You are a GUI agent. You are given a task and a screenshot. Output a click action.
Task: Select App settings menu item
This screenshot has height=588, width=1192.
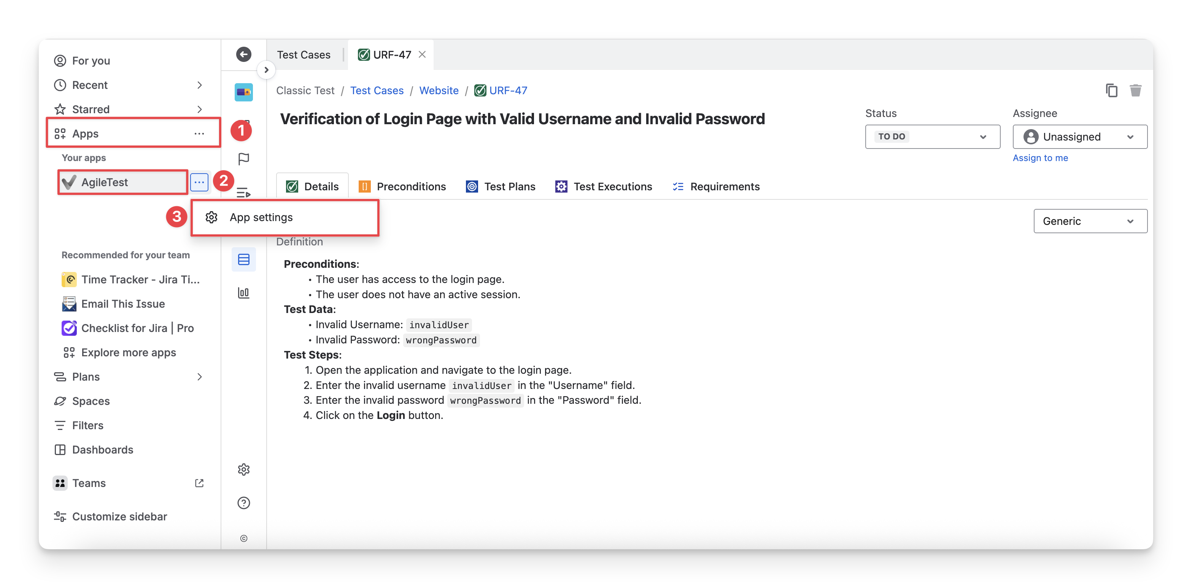pyautogui.click(x=261, y=217)
